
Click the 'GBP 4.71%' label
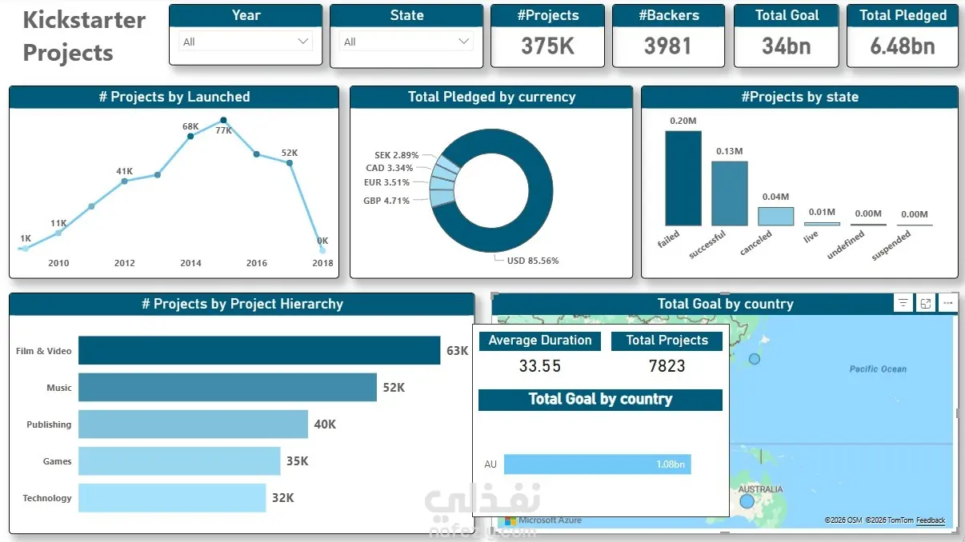tap(386, 201)
